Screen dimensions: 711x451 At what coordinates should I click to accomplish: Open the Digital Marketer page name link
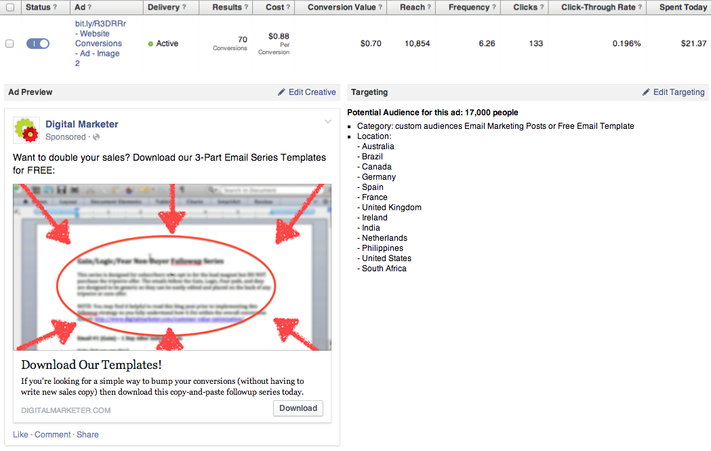pos(81,124)
